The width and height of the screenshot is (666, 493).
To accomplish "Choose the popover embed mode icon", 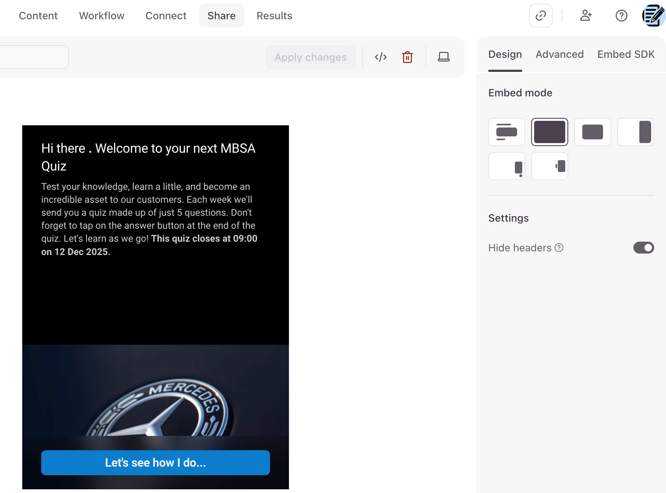I will point(506,166).
